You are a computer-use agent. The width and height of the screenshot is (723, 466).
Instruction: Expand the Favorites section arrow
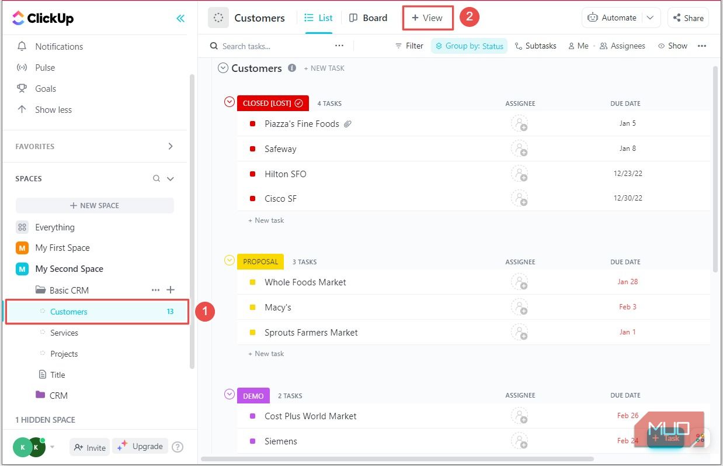tap(171, 146)
